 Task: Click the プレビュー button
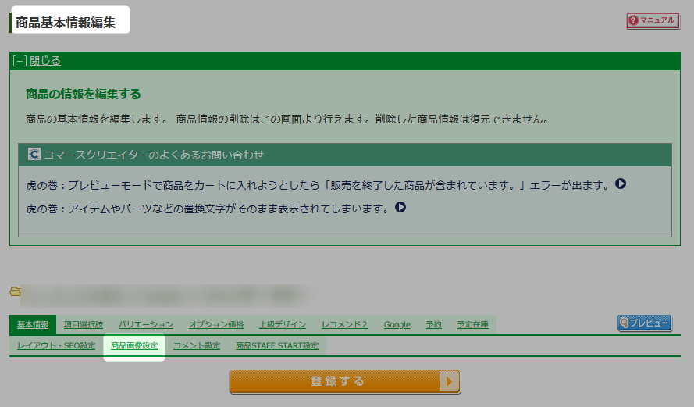coord(645,323)
